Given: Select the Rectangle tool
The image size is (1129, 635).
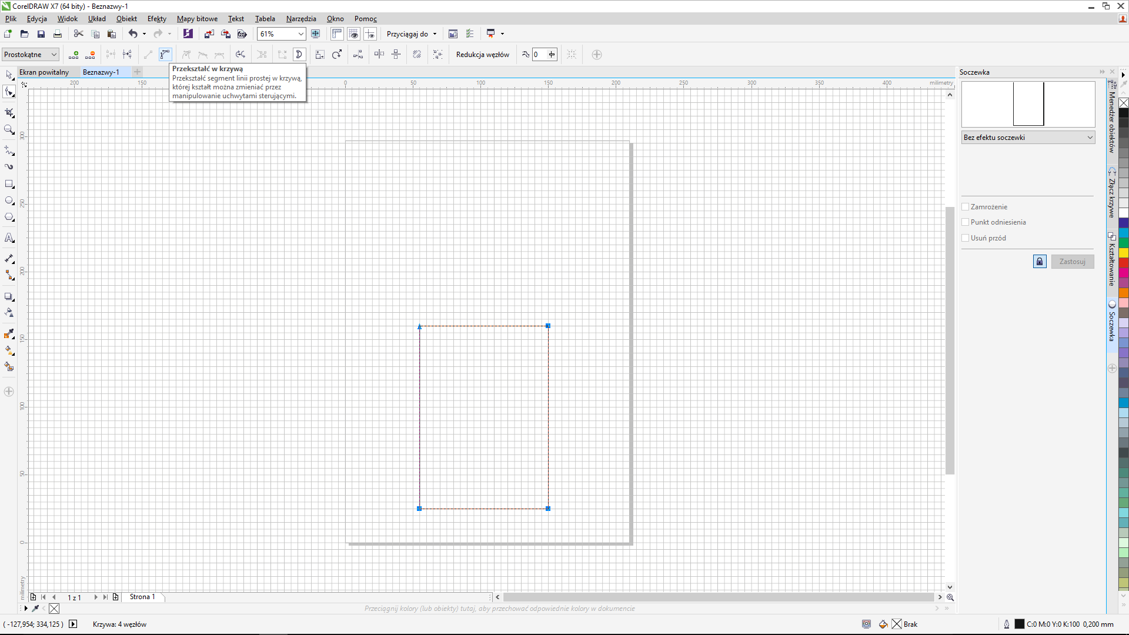Looking at the screenshot, I should click(x=9, y=184).
